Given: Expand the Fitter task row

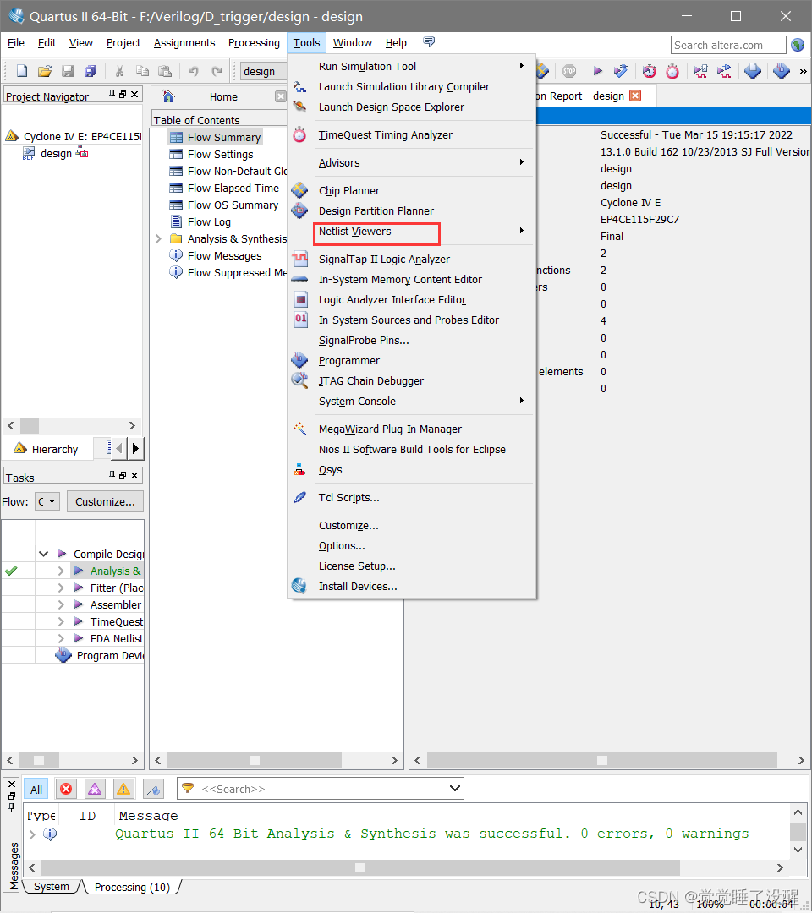Looking at the screenshot, I should (x=61, y=588).
